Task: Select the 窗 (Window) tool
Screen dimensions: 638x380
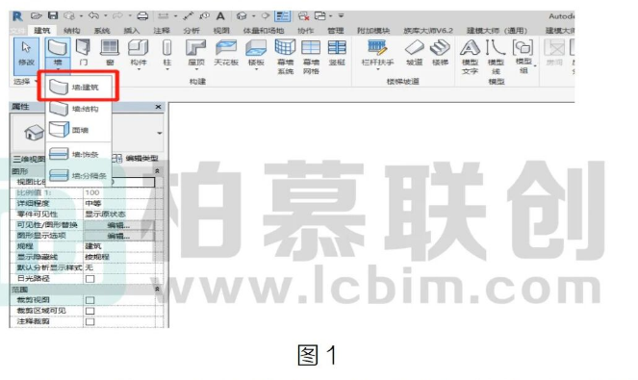Action: click(x=110, y=52)
